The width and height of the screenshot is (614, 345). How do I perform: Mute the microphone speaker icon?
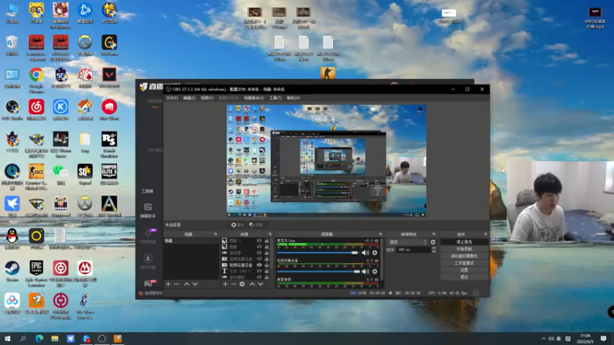pos(365,251)
